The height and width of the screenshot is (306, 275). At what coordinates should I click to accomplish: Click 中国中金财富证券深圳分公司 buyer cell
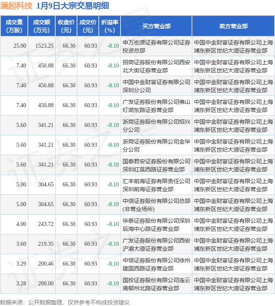[x=156, y=86]
